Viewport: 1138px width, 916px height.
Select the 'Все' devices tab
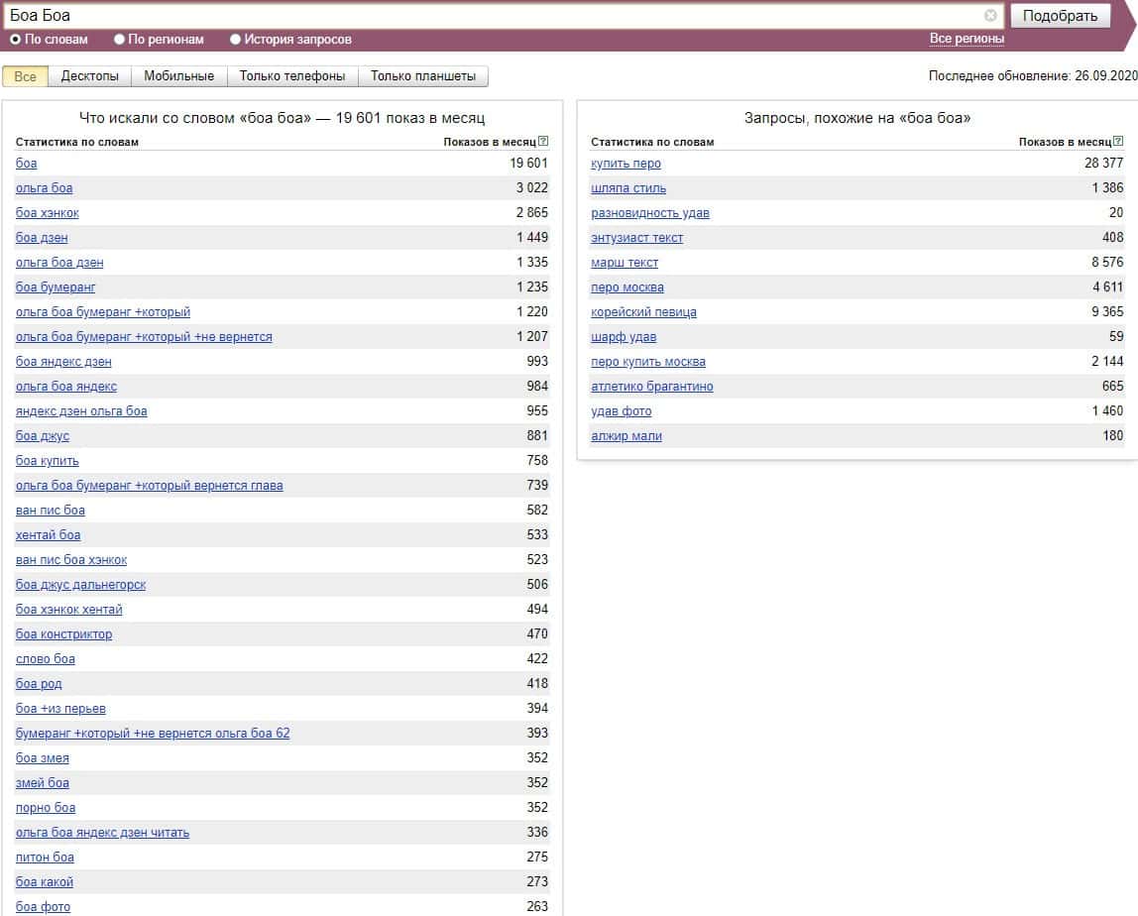pyautogui.click(x=25, y=76)
